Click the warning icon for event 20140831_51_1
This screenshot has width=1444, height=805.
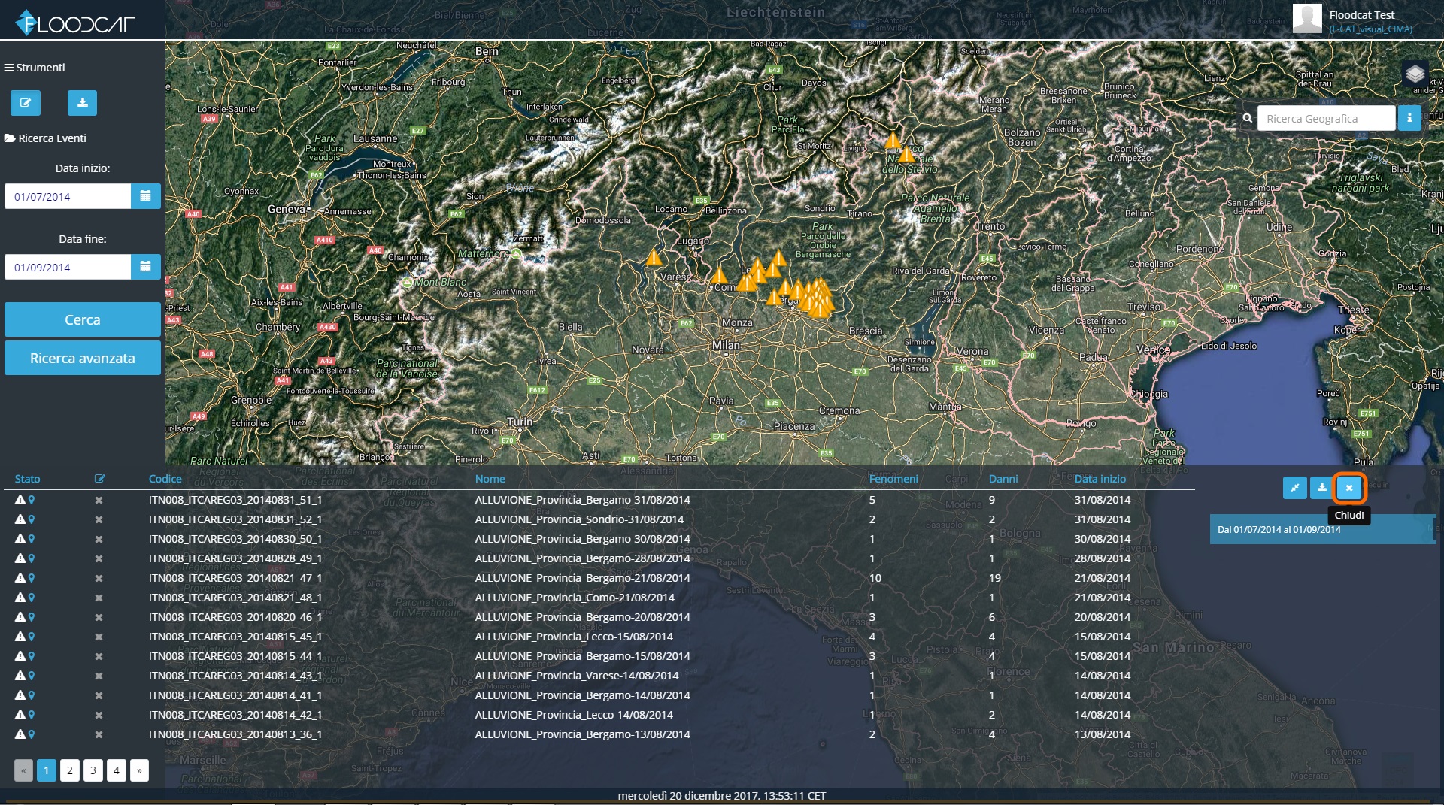point(20,500)
